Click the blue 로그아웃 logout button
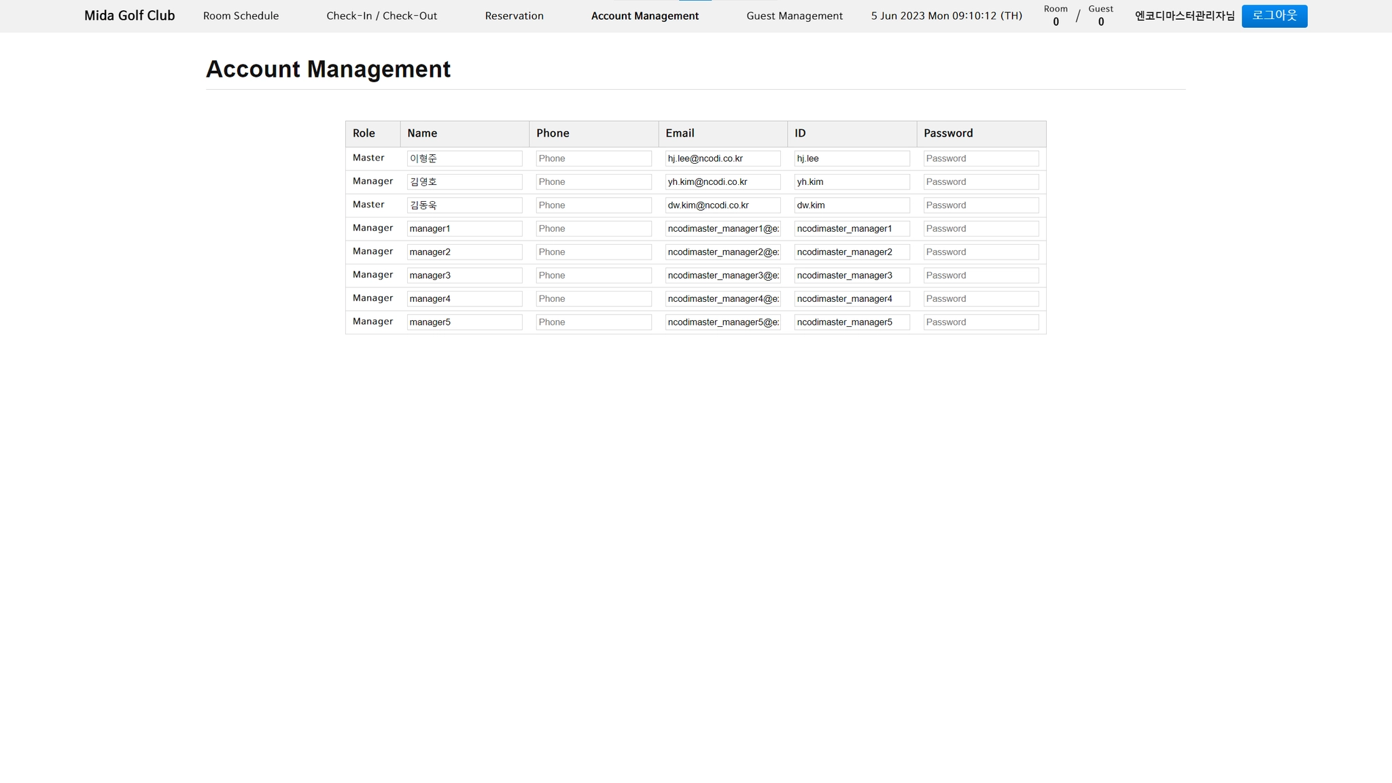Viewport: 1392px width, 783px height. coord(1274,16)
